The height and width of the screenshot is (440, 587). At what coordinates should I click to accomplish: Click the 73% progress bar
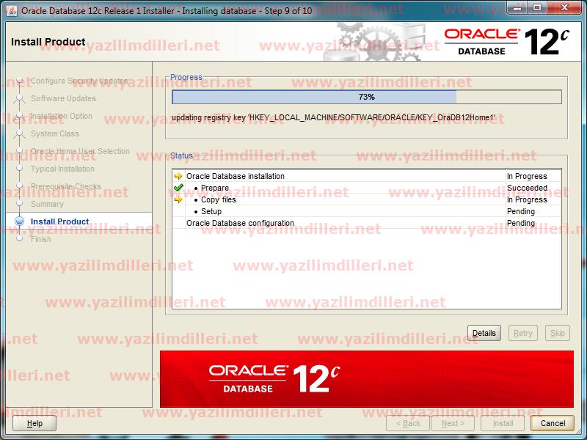point(366,97)
